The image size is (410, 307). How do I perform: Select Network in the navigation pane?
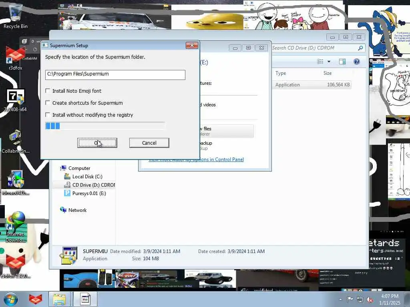coord(77,210)
